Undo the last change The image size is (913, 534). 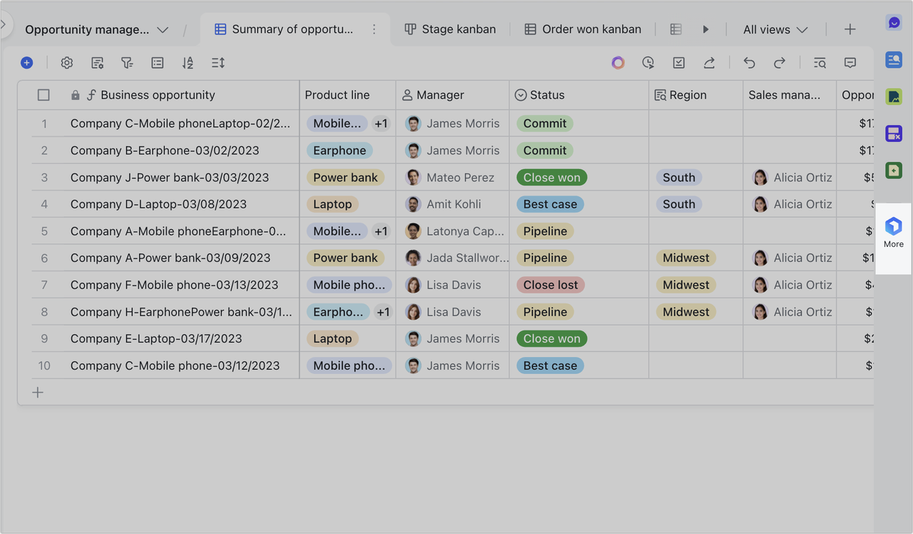(x=749, y=63)
